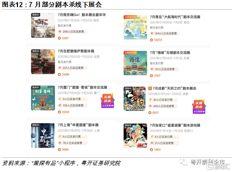
Task: Click the view-count icon beside 2451
Action: (x=59, y=38)
